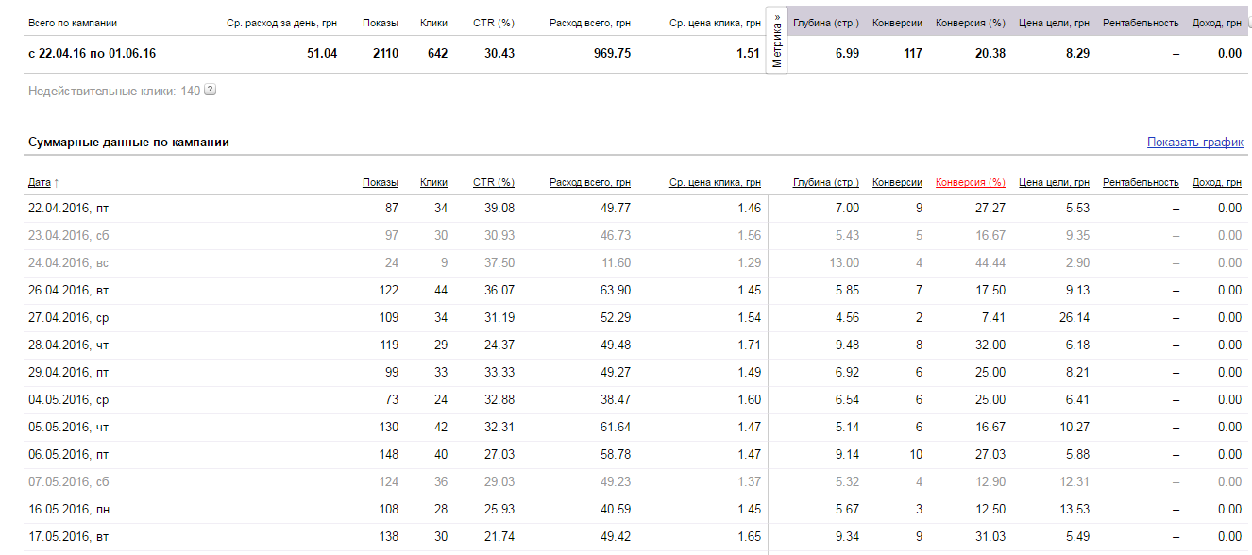Sort the table by Показы column header

point(380,182)
